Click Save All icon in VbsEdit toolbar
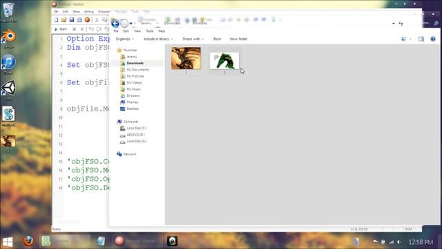442x249 pixels. [x=79, y=20]
